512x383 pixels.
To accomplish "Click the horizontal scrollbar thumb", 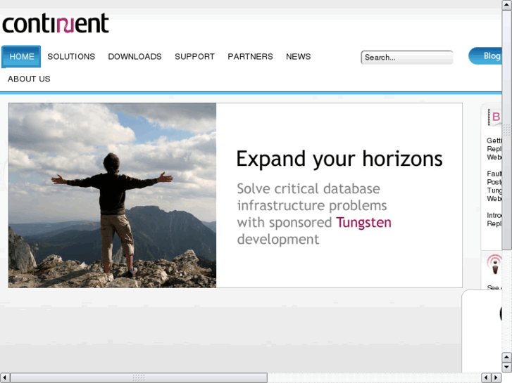I will pos(139,378).
